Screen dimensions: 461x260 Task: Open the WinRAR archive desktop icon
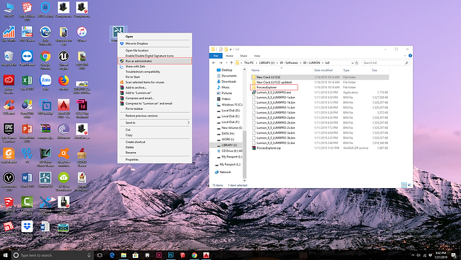[45, 131]
